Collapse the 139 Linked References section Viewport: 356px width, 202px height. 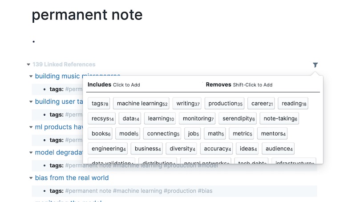click(x=28, y=65)
